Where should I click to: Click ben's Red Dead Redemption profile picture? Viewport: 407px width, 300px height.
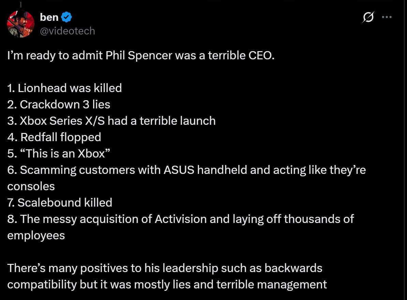click(20, 24)
